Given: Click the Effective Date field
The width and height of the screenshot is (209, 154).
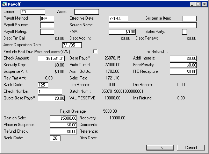Looking at the screenshot, I should 118,19.
